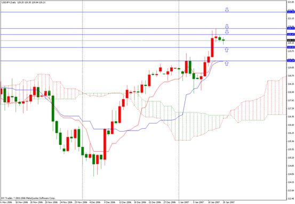
Task: Click the MetaQuotes Software Corp. copyright text
Action: (28, 198)
